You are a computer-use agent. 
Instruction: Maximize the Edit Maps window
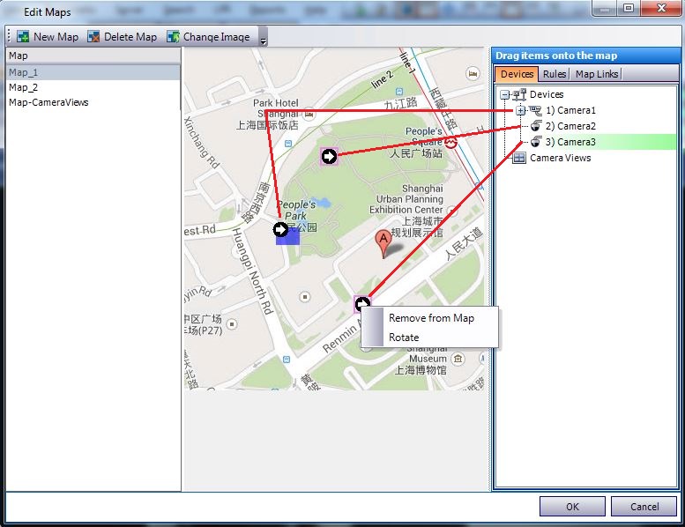click(629, 8)
